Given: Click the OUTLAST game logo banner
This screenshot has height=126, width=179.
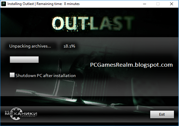Looking at the screenshot, I should tap(93, 23).
